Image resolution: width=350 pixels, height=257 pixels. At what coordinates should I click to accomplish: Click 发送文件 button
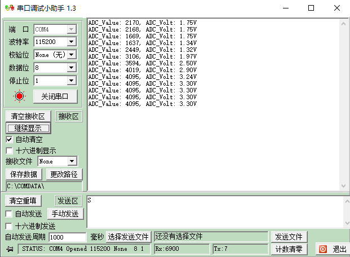[x=289, y=237]
